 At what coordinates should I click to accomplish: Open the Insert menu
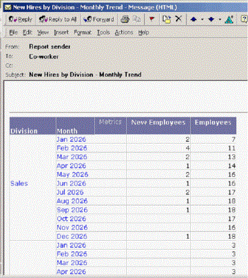click(x=61, y=32)
